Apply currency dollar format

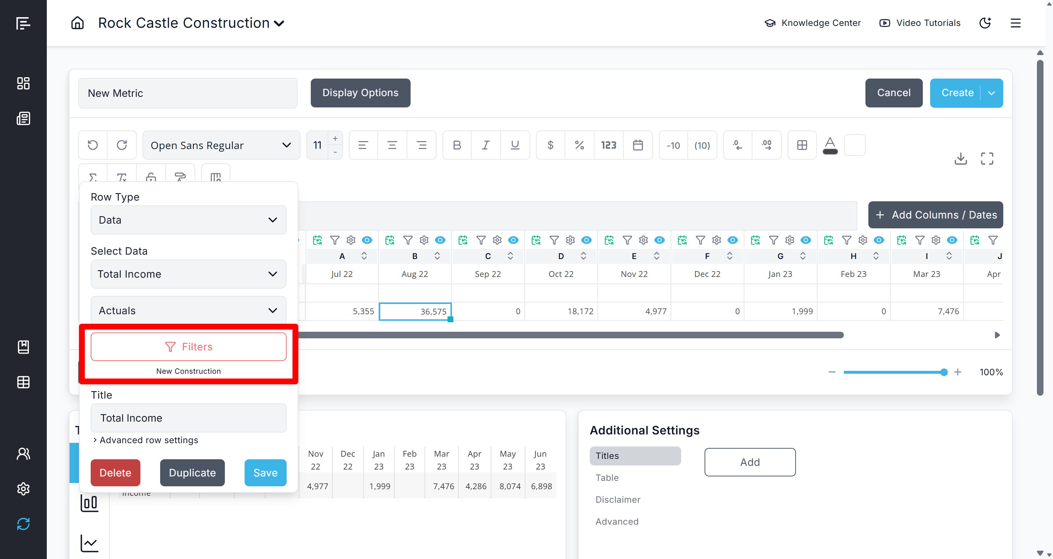coord(550,145)
